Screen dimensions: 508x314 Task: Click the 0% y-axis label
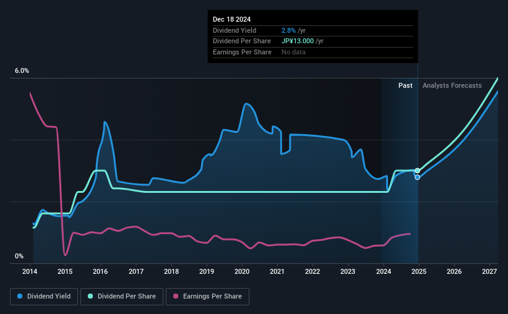tap(19, 256)
